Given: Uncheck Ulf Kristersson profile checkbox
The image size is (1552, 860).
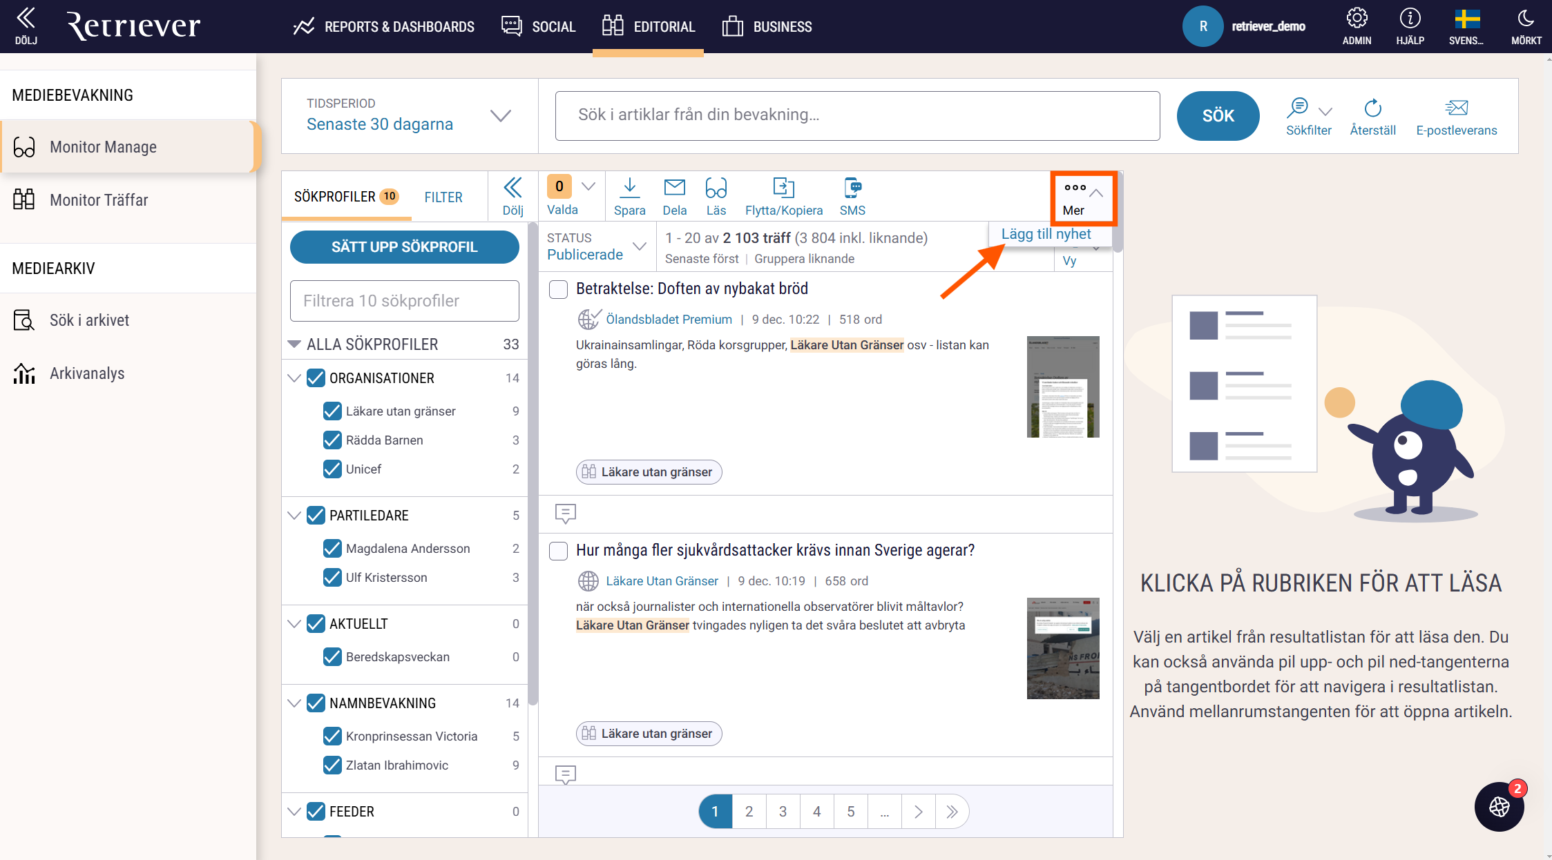Looking at the screenshot, I should pyautogui.click(x=332, y=578).
